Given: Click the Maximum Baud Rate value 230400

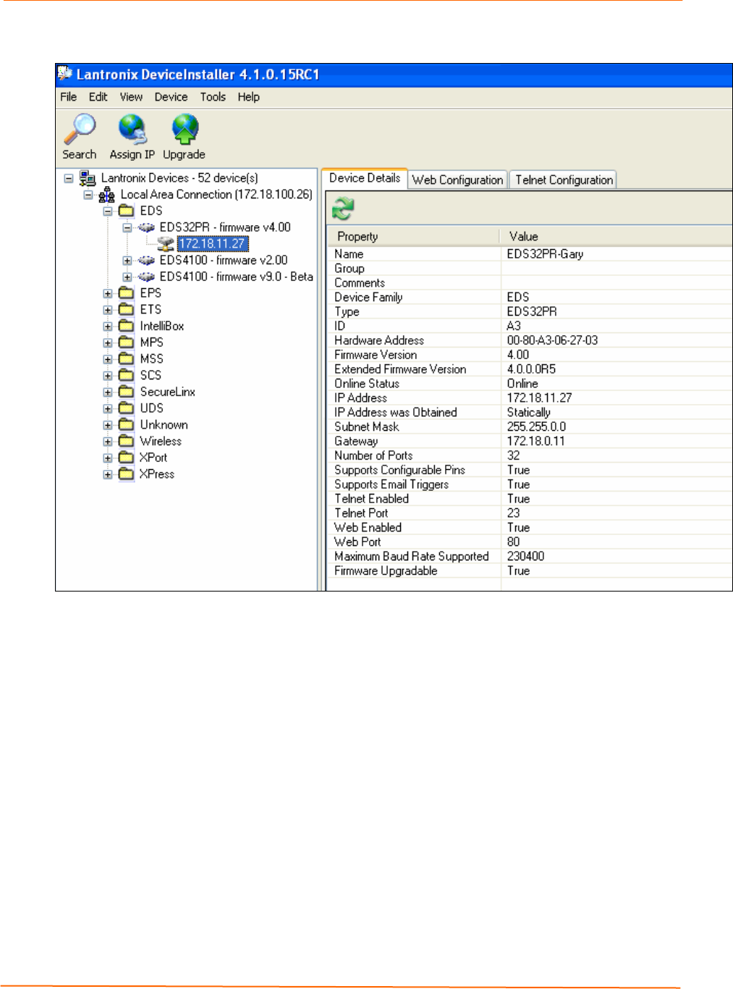Looking at the screenshot, I should pos(525,556).
